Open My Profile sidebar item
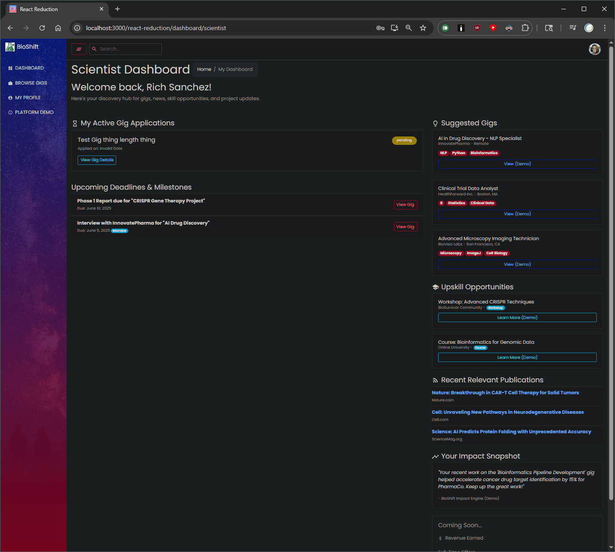 pyautogui.click(x=27, y=97)
